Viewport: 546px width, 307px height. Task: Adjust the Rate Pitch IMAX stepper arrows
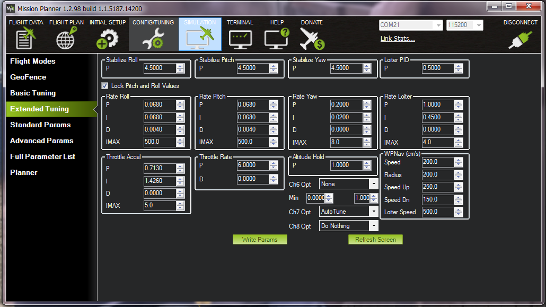(x=274, y=142)
